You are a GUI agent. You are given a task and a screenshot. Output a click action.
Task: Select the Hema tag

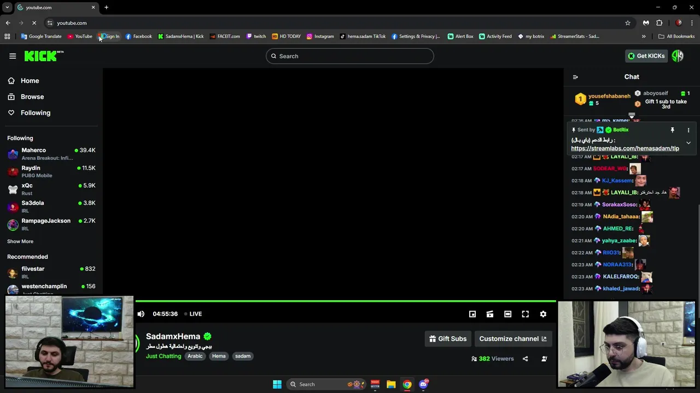tap(219, 356)
